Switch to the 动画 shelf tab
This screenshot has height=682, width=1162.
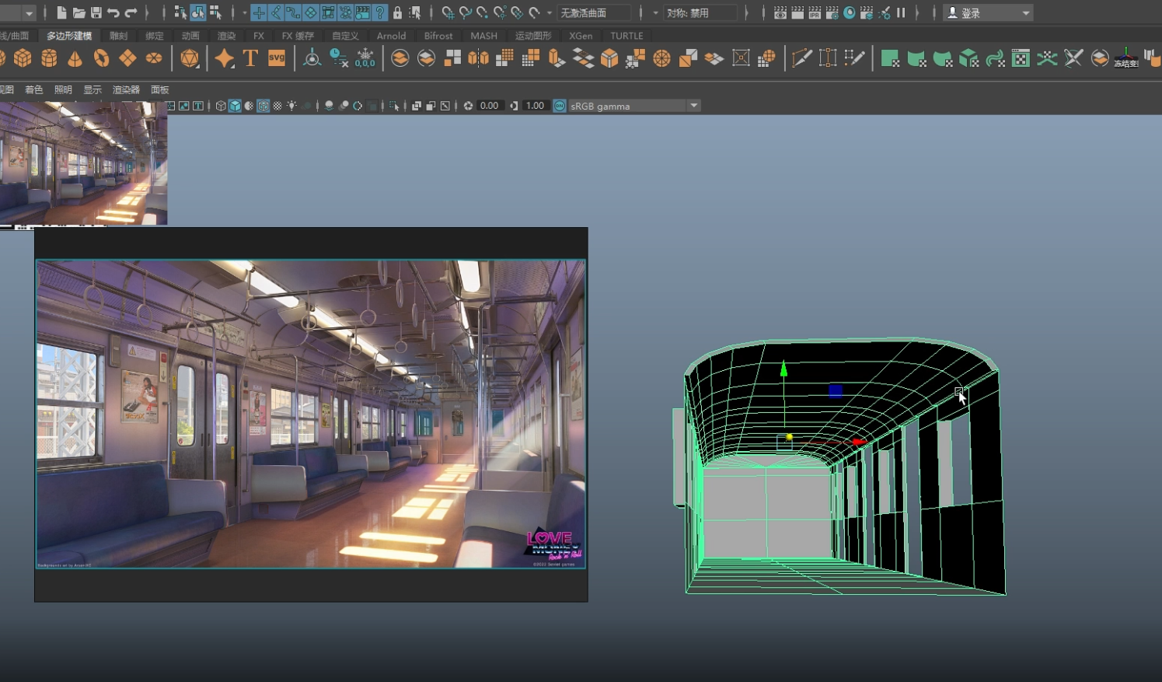(190, 36)
